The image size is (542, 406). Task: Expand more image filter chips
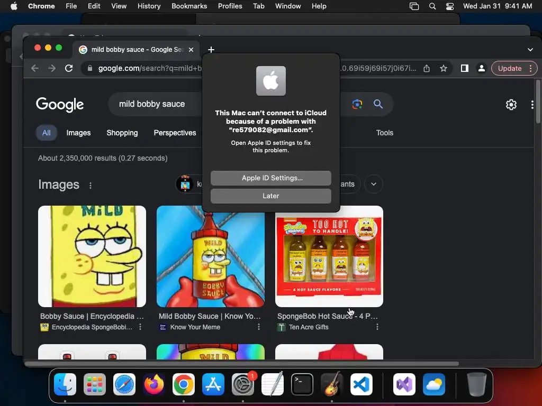374,184
